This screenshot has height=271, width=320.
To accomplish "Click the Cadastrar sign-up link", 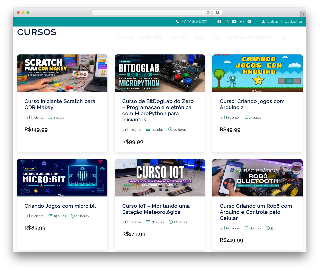I will [x=293, y=21].
